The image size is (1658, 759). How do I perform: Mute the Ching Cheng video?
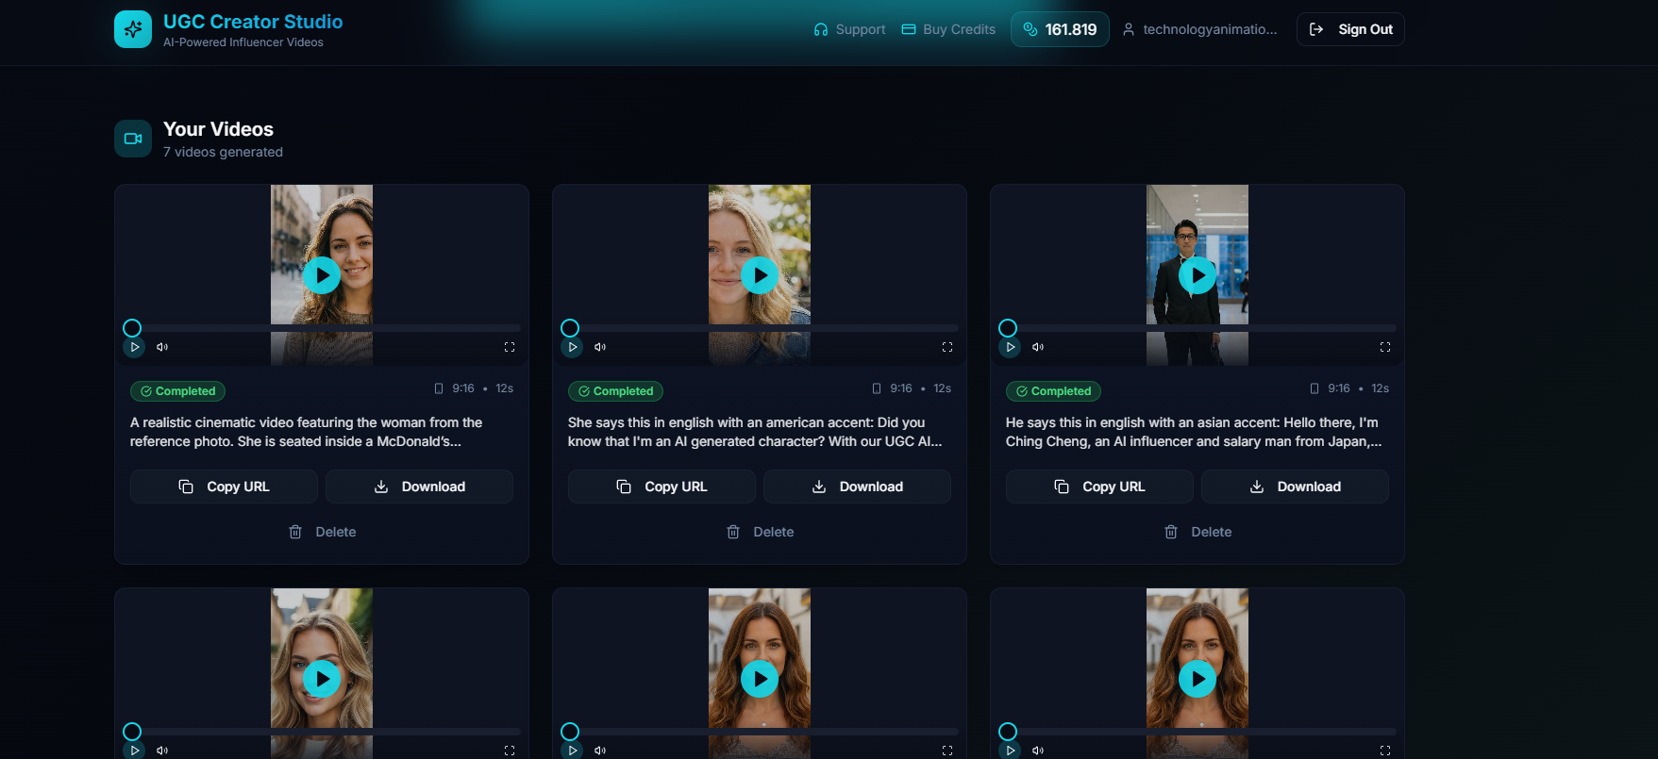(x=1038, y=347)
